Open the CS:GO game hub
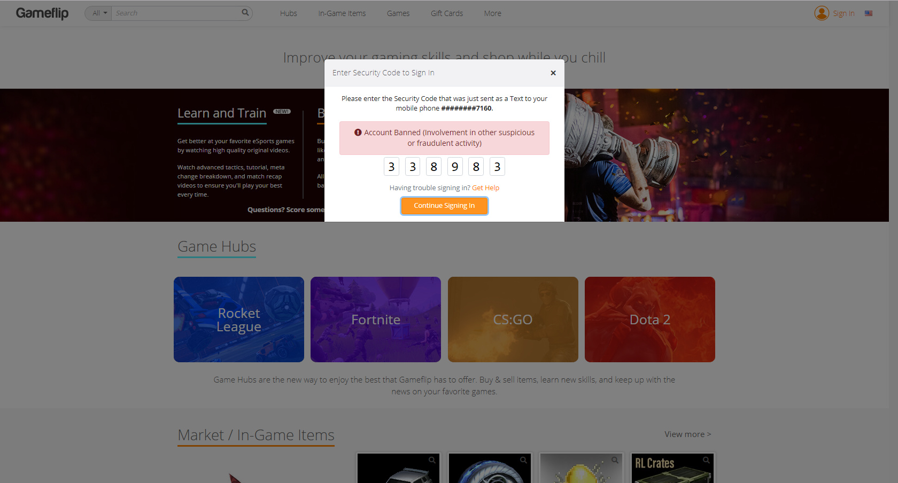This screenshot has height=483, width=898. 513,320
